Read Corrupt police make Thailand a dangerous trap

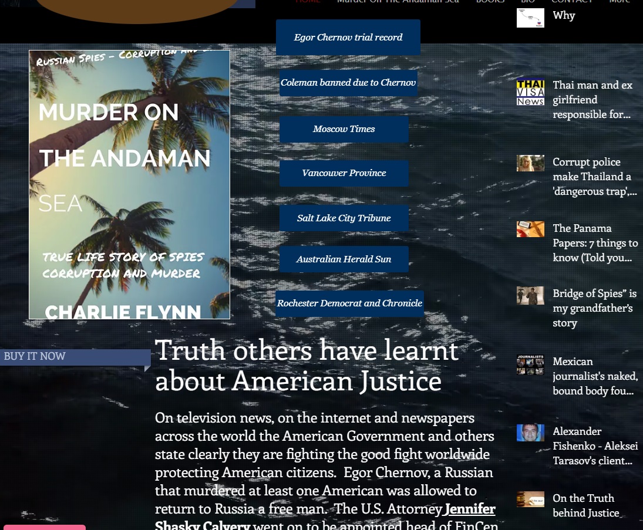pyautogui.click(x=595, y=177)
